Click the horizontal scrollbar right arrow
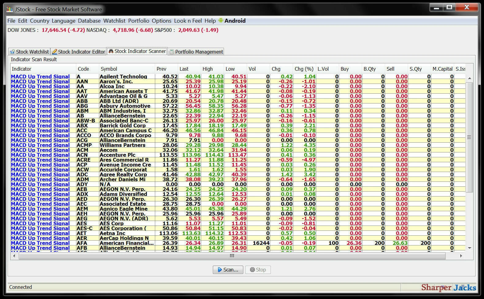484x299 pixels. tap(461, 256)
